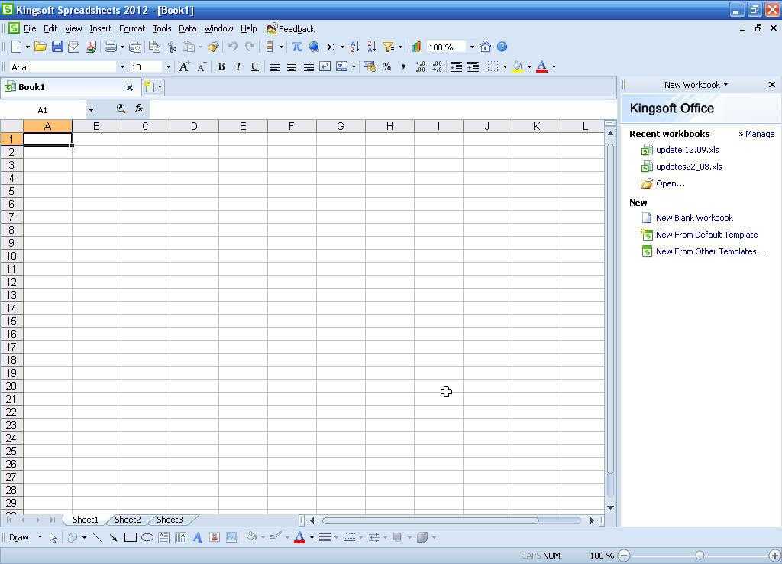The image size is (782, 564).
Task: Click the WordArt icon in the Draw toolbar
Action: 197,537
